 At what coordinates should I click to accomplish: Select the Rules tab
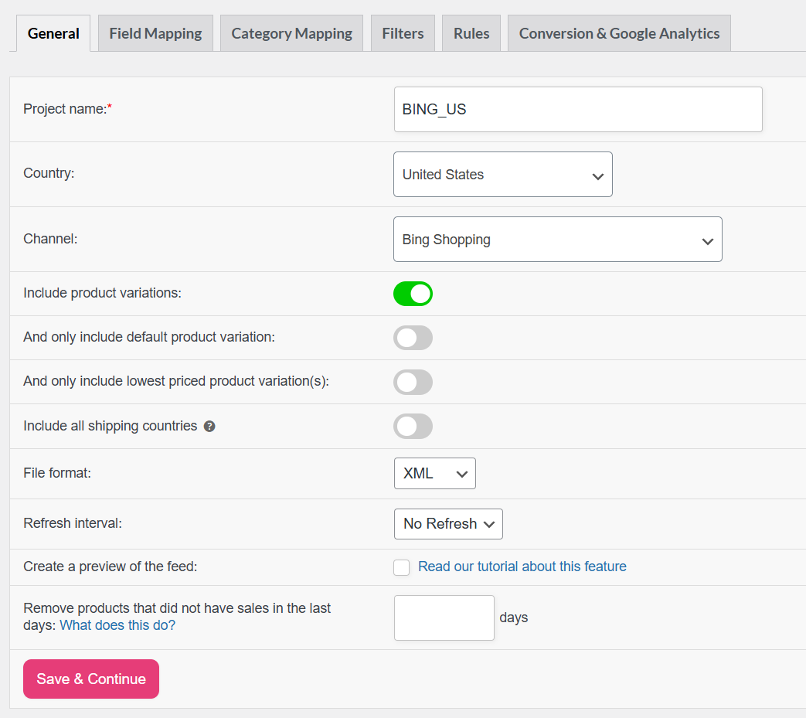click(x=471, y=33)
